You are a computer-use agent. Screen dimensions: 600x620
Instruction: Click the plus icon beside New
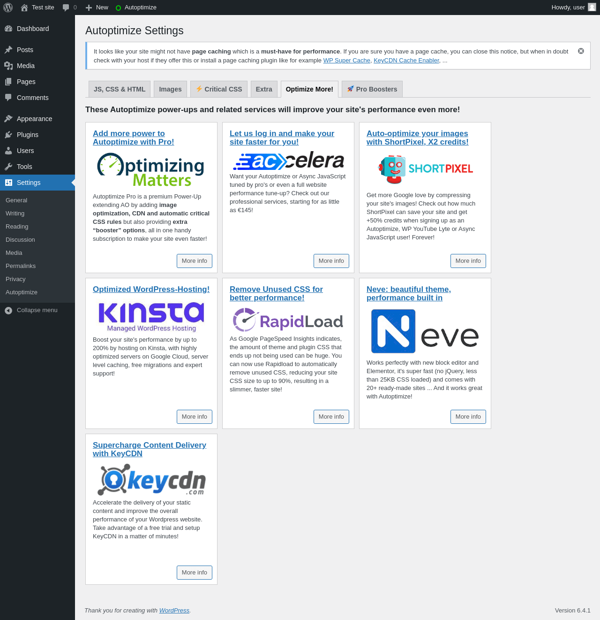(x=89, y=8)
